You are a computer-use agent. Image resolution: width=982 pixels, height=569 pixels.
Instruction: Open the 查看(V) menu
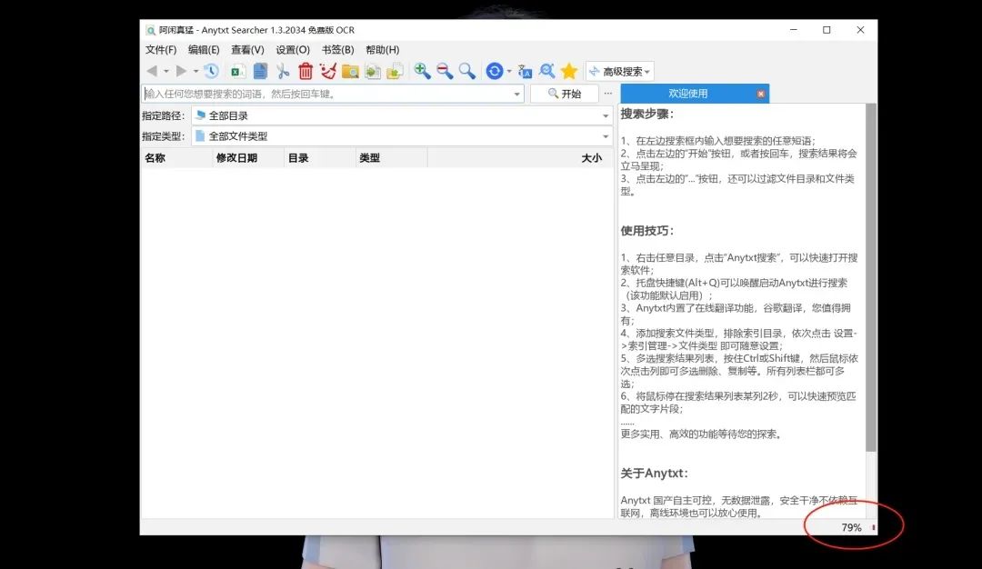click(247, 49)
